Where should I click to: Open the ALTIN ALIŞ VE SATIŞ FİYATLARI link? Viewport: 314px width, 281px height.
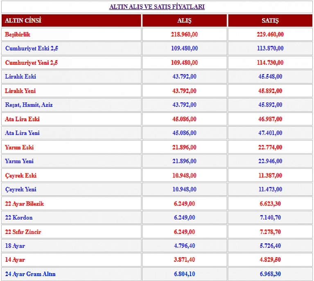tap(157, 7)
